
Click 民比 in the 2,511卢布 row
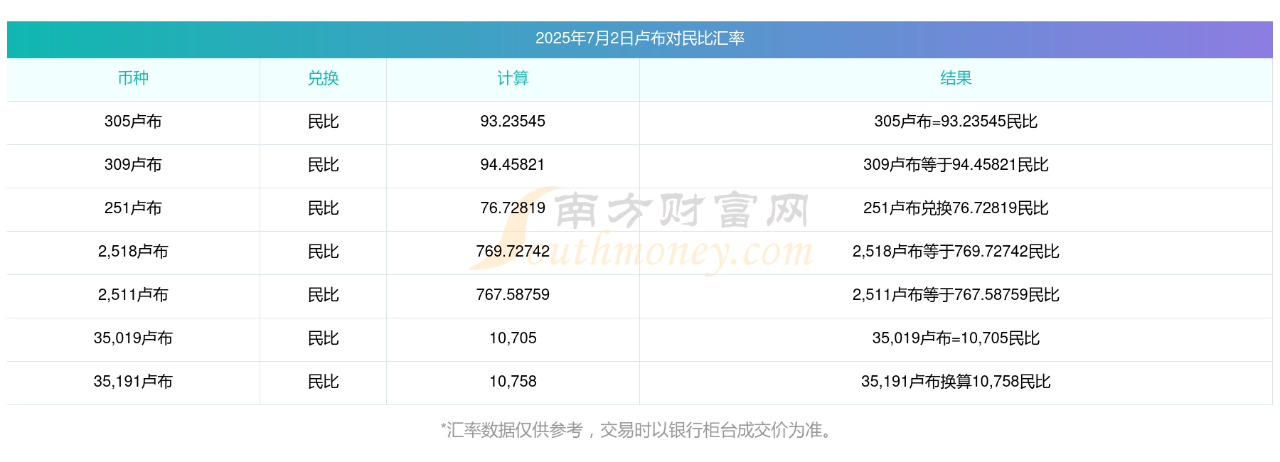(323, 295)
